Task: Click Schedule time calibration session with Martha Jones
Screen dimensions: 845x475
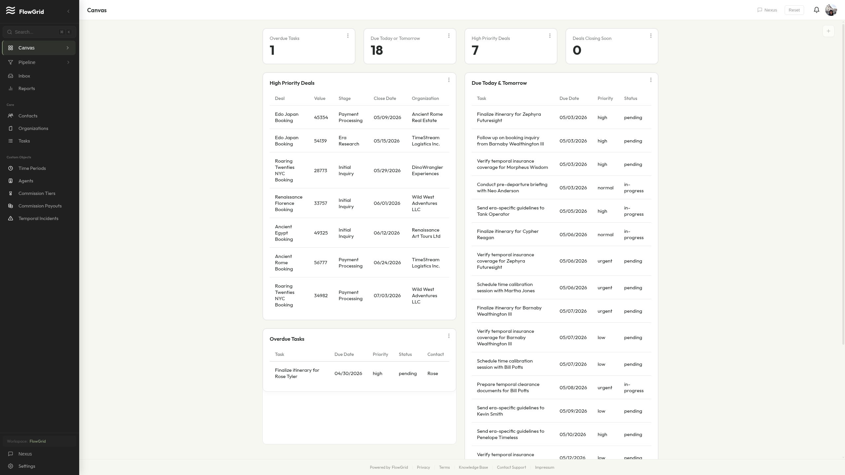Action: tap(506, 288)
